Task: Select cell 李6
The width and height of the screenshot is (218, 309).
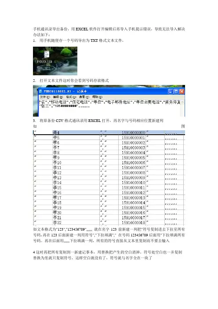Action: coord(76,143)
